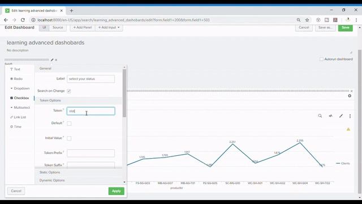
Task: Open the panel gear settings icon
Action: [350, 96]
